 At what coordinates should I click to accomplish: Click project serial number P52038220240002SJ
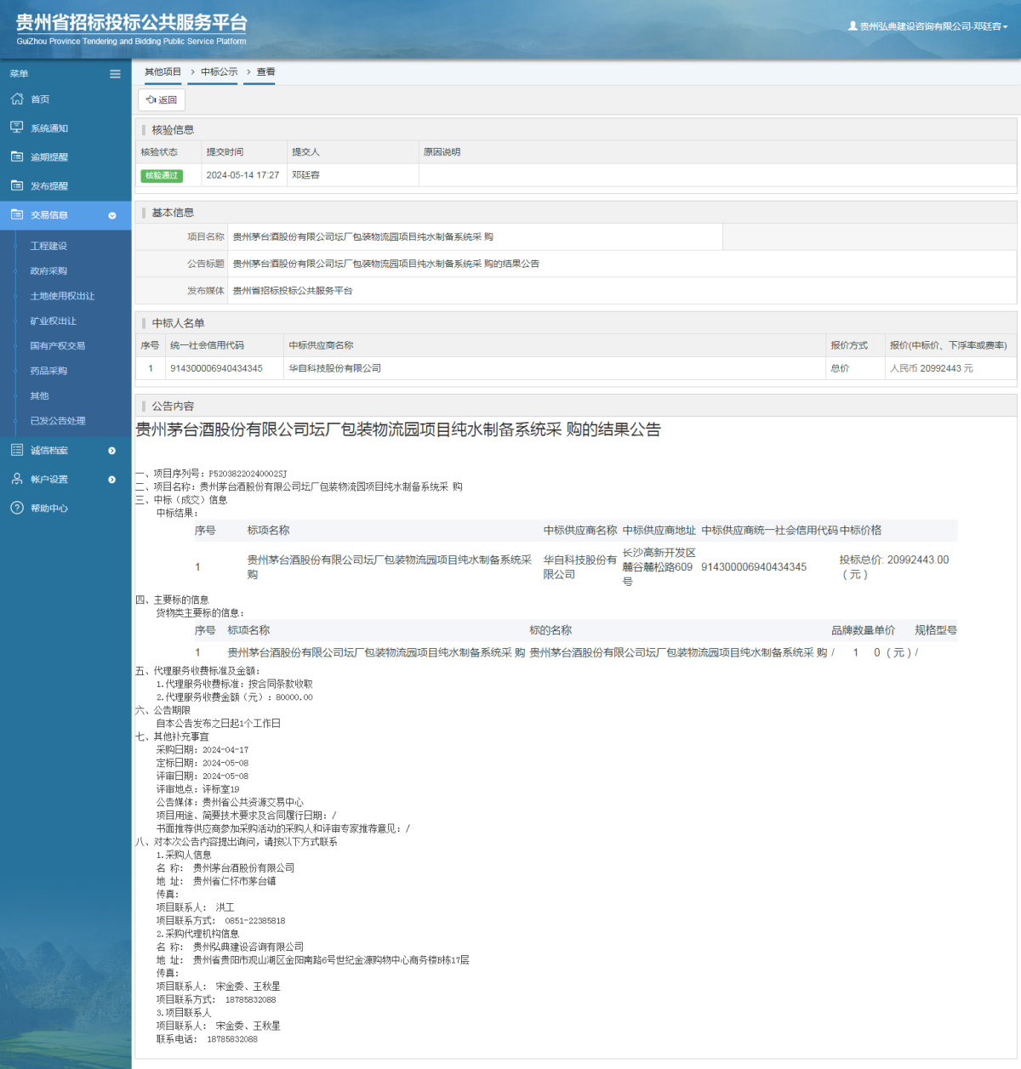pyautogui.click(x=248, y=474)
